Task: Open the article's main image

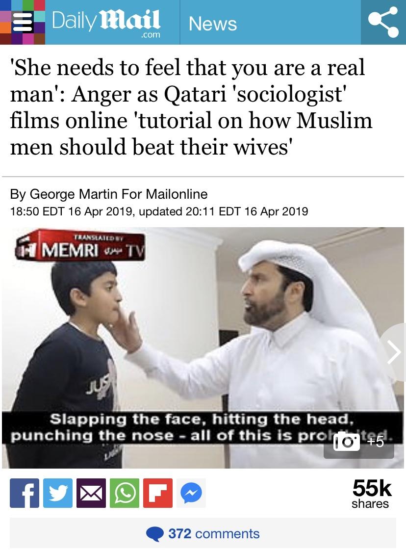Action: pyautogui.click(x=203, y=348)
